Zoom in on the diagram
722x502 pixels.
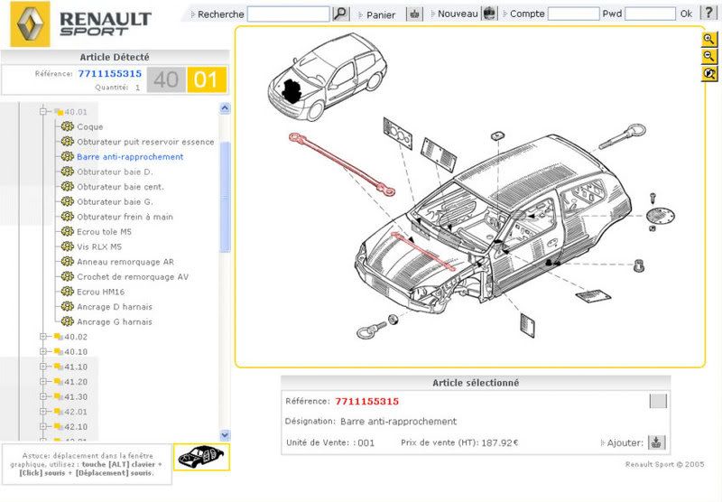709,39
